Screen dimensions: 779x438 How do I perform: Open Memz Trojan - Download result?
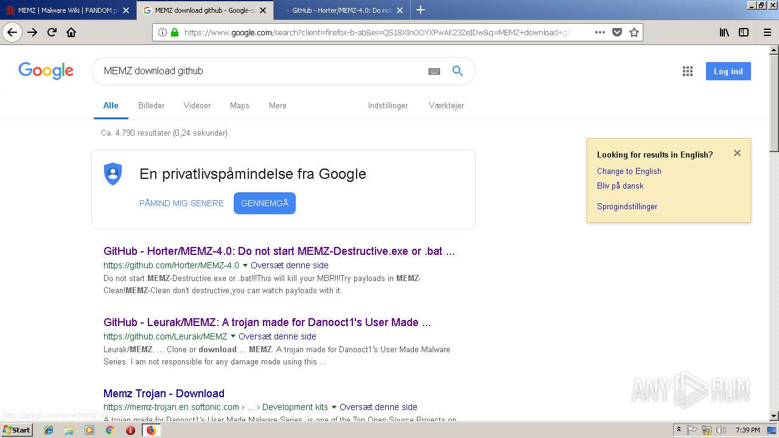click(x=164, y=394)
